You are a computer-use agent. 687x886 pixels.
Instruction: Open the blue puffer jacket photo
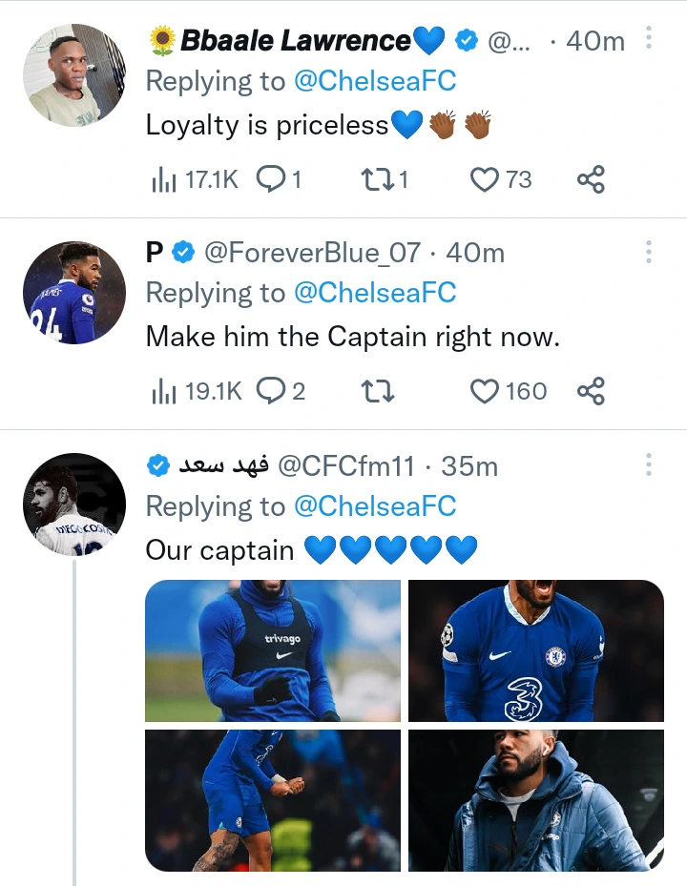535,799
